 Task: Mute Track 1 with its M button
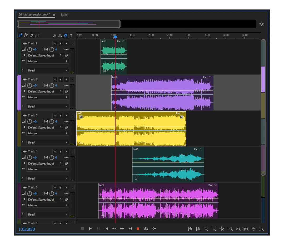point(55,43)
